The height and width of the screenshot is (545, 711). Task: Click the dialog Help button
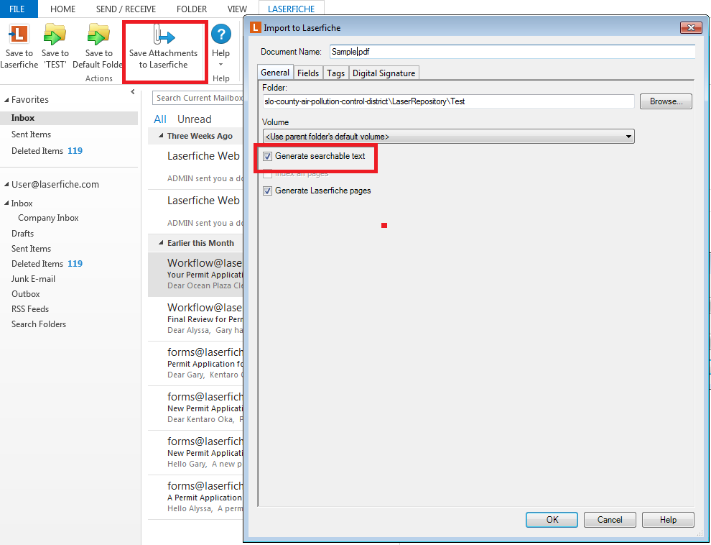[668, 520]
